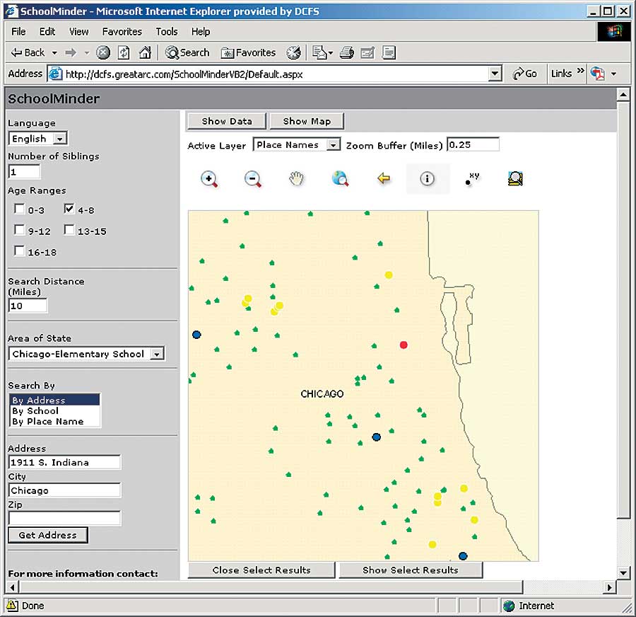Open the Language dropdown
Screen dimensions: 636x617
59,139
